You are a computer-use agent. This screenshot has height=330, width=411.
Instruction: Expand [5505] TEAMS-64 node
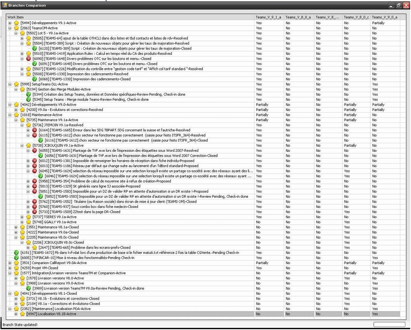pyautogui.click(x=22, y=38)
